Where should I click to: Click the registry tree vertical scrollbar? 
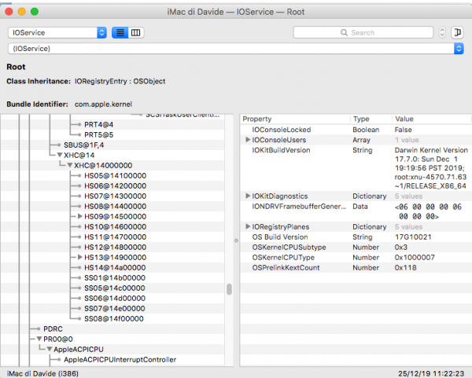(x=230, y=289)
